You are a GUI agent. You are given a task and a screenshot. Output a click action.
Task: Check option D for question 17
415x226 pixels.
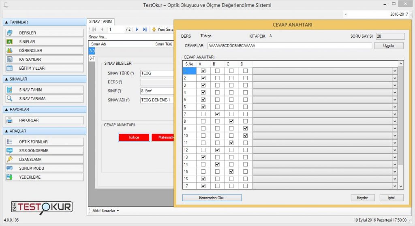coord(245,186)
